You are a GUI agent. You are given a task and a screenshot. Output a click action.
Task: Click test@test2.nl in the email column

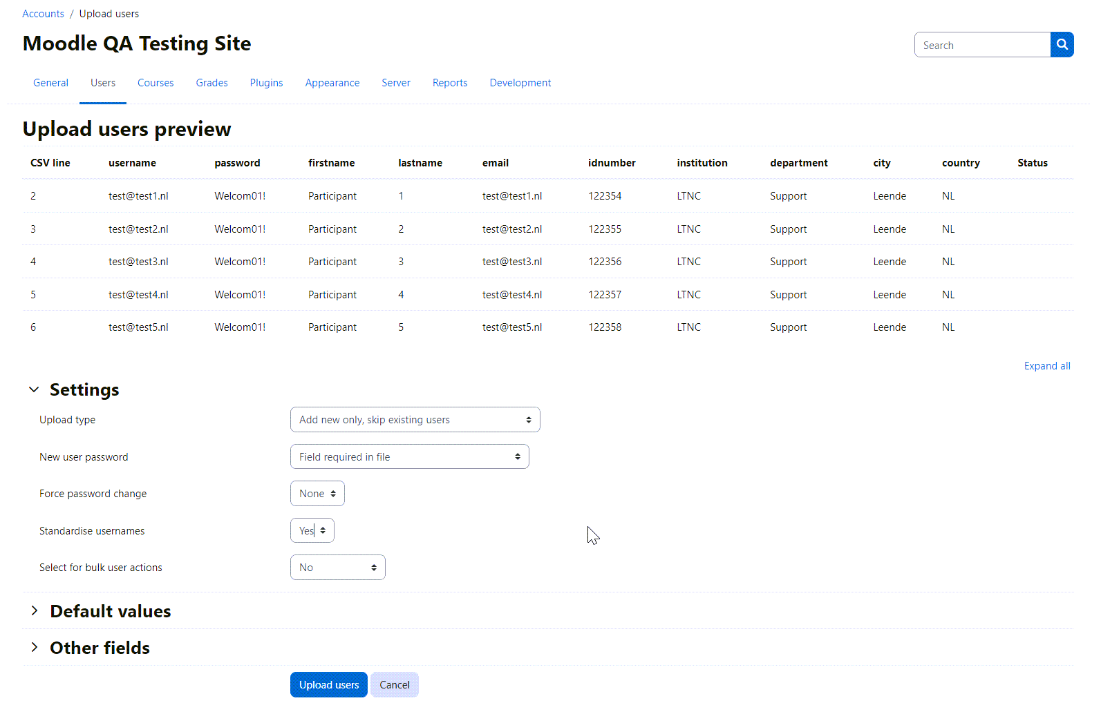512,229
